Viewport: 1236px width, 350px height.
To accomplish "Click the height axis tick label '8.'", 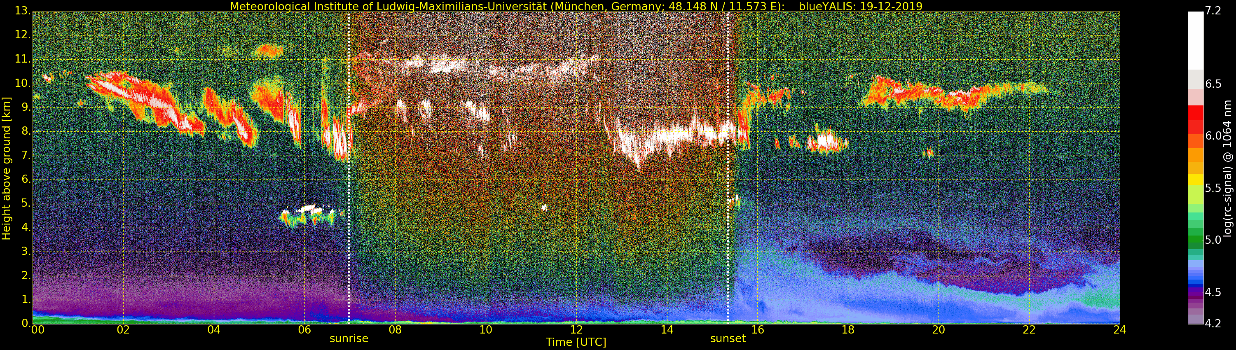I will [x=26, y=131].
